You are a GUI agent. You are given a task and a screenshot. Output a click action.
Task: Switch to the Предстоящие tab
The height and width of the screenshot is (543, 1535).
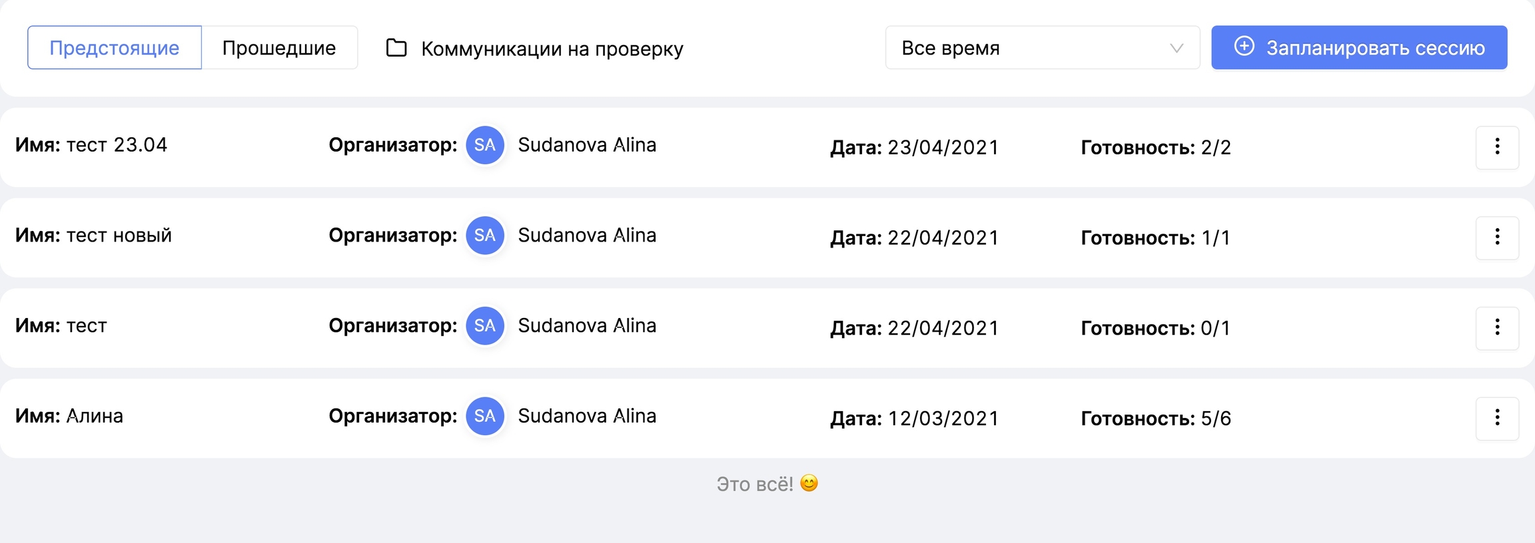click(114, 48)
